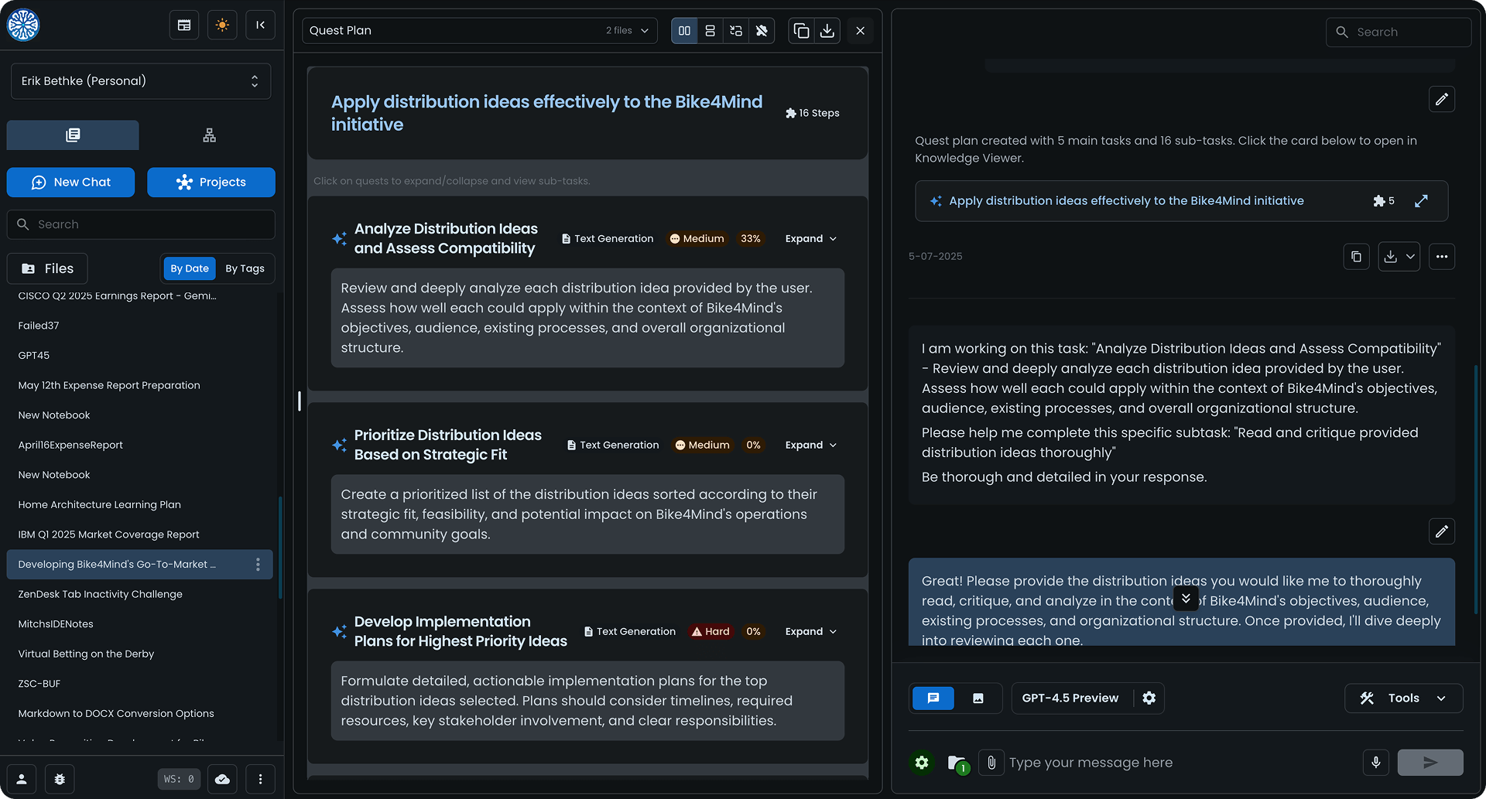The image size is (1486, 799).
Task: Click the paperclip attach file icon
Action: click(991, 763)
